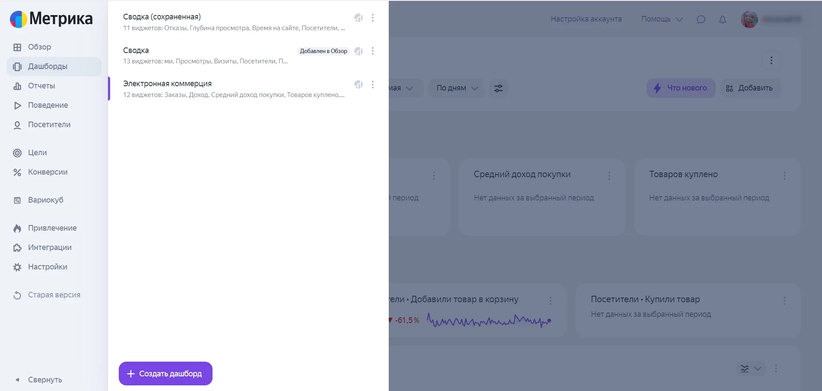Screen dimensions: 822x391
Task: Open the filter sliders settings
Action: (498, 88)
